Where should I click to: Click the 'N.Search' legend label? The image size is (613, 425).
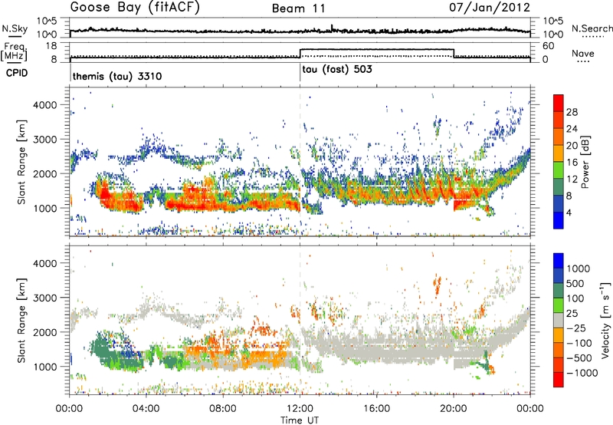pos(592,28)
